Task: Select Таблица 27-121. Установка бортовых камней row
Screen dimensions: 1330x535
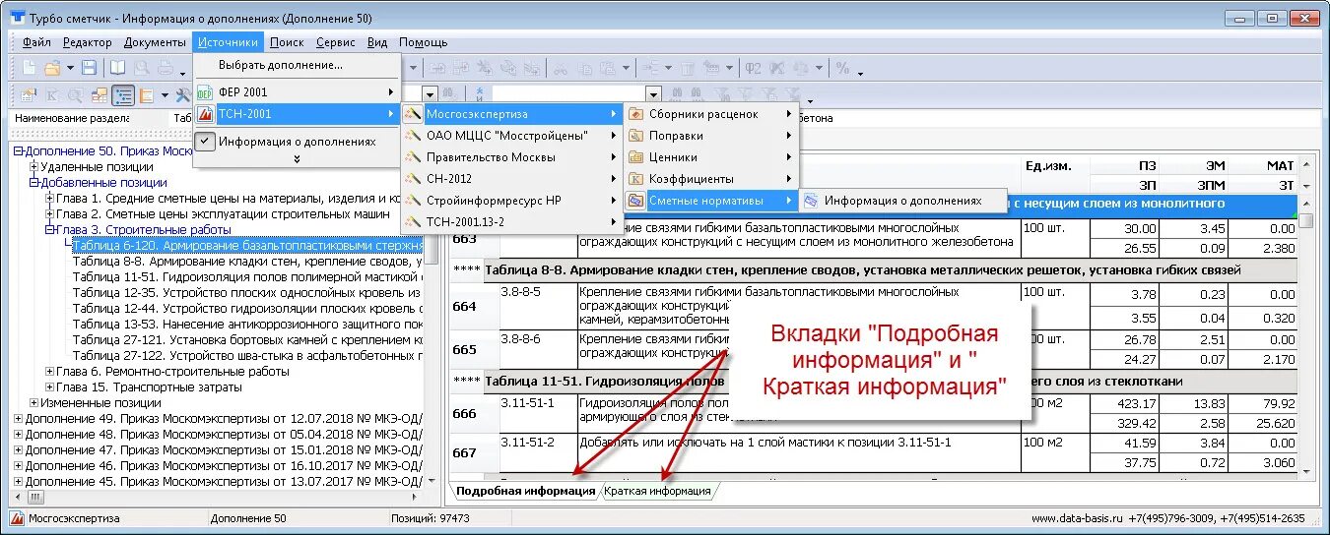Action: 247,340
